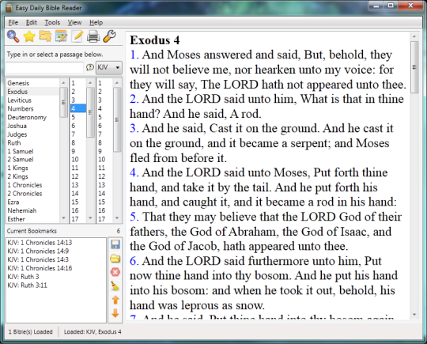Maximize the Easy Daily Bible Reader window

pos(391,6)
